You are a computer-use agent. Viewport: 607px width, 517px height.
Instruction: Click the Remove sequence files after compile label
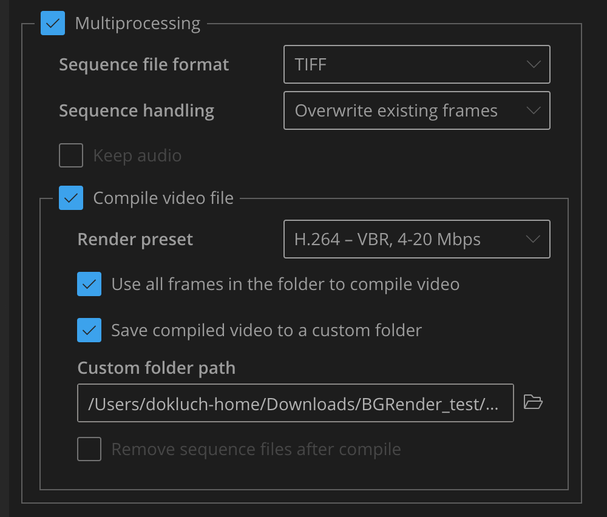(256, 449)
